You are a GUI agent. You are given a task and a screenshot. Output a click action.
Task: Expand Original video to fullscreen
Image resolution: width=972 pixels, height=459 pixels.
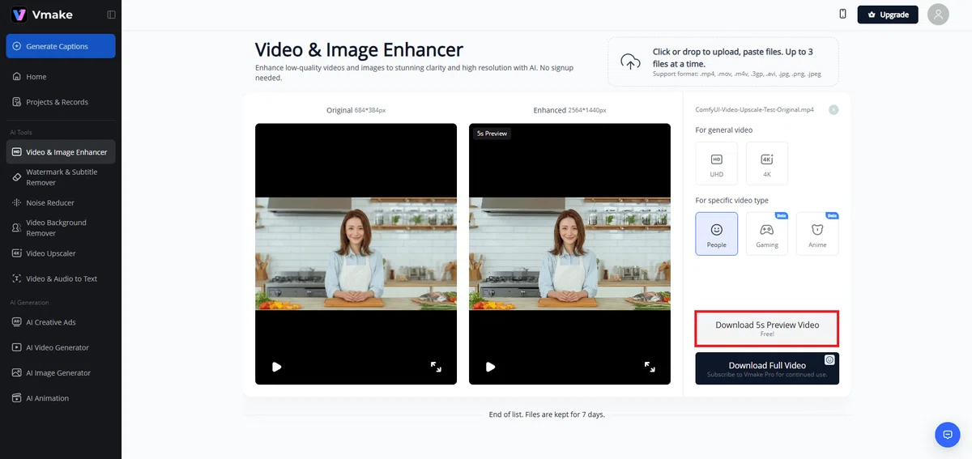(x=436, y=367)
